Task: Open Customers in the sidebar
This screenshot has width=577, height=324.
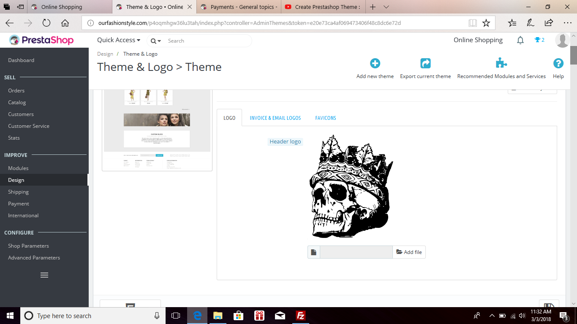Action: pos(21,114)
